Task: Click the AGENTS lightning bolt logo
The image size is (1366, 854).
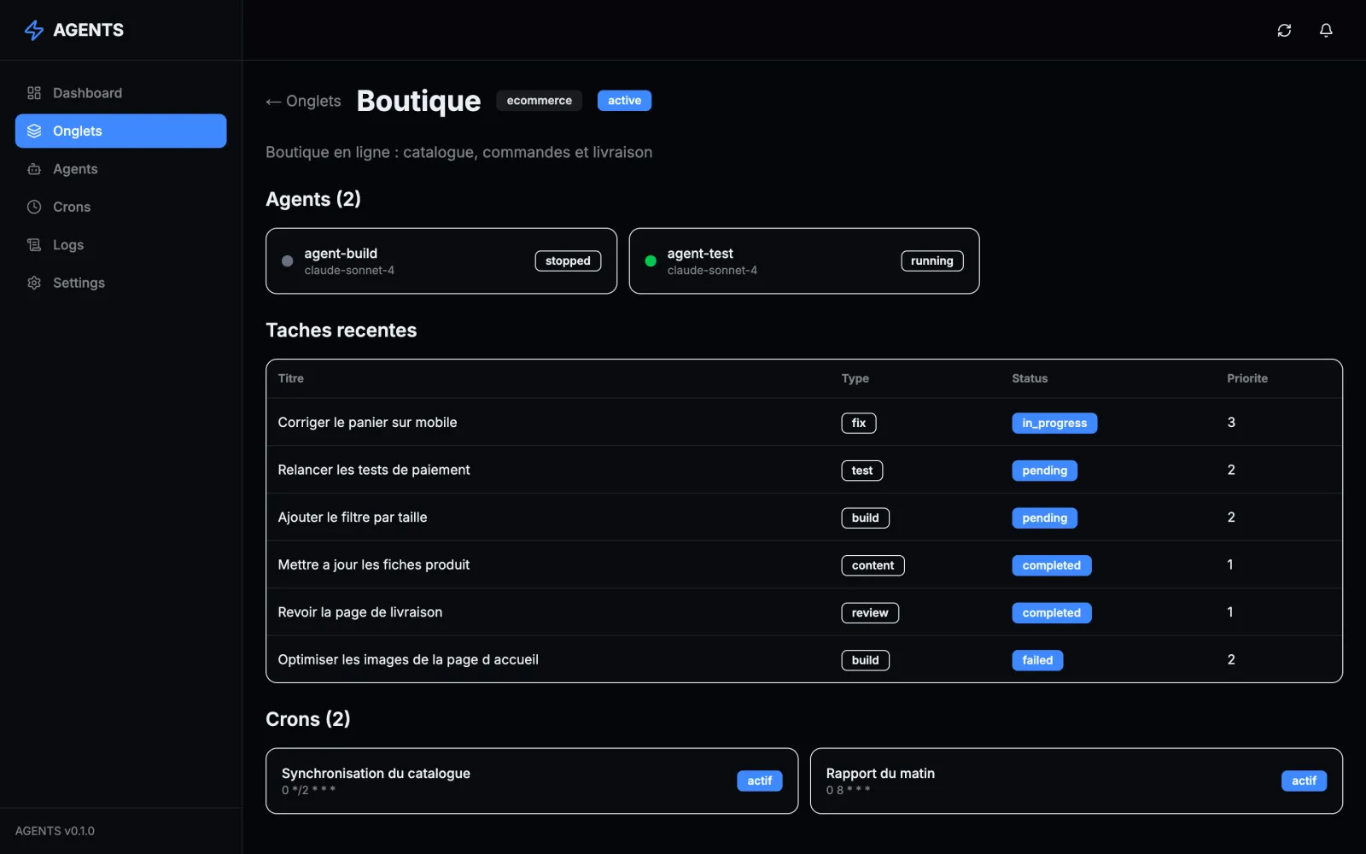Action: click(34, 30)
